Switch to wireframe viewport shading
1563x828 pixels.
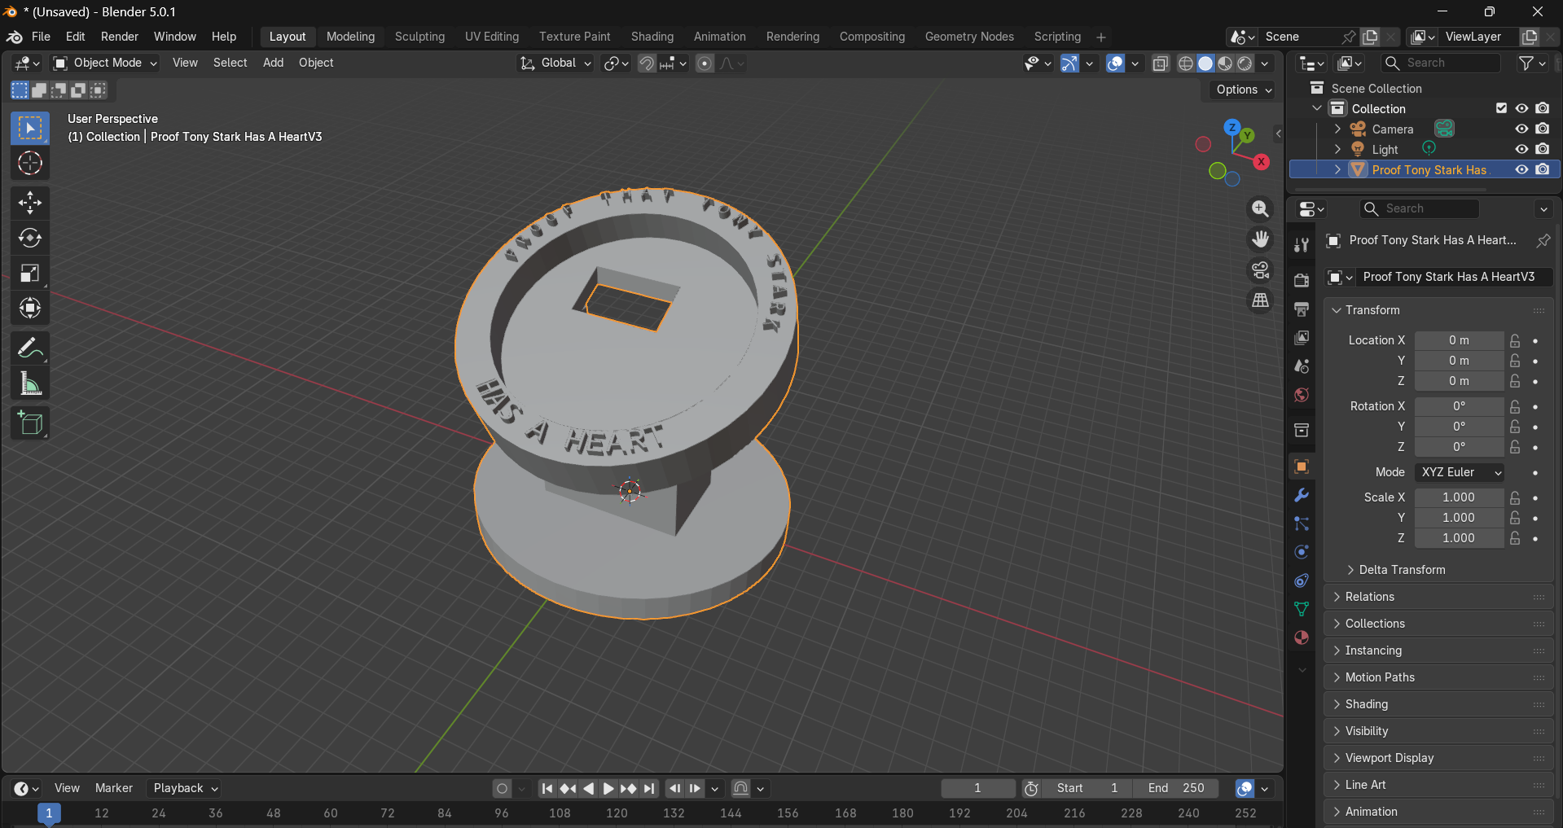[x=1186, y=64]
